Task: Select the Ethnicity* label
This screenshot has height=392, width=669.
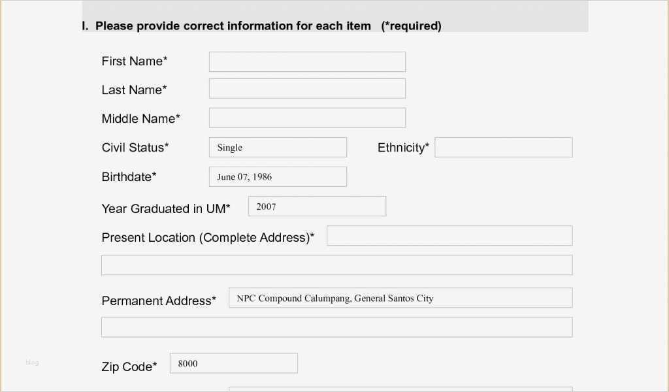Action: 403,148
